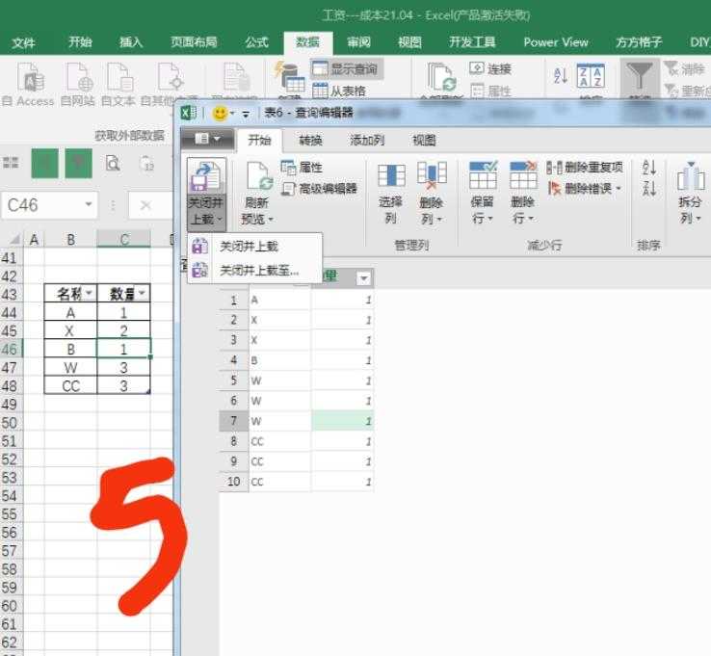The height and width of the screenshot is (656, 711).
Task: Switch to the 公式 tab
Action: (256, 42)
